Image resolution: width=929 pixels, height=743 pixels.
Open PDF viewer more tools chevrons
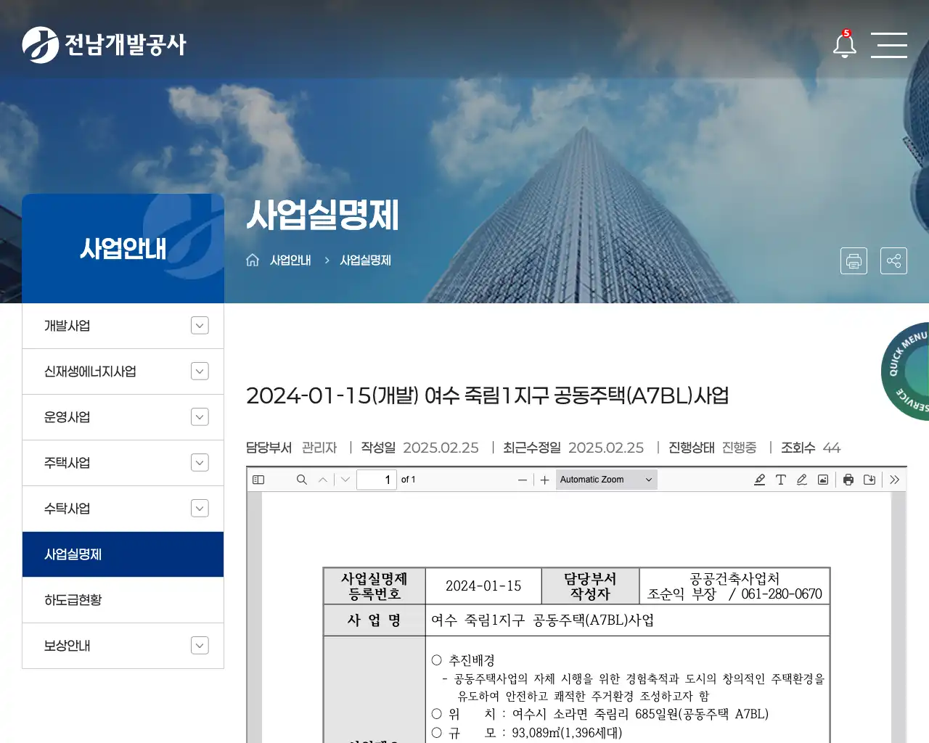(x=895, y=480)
